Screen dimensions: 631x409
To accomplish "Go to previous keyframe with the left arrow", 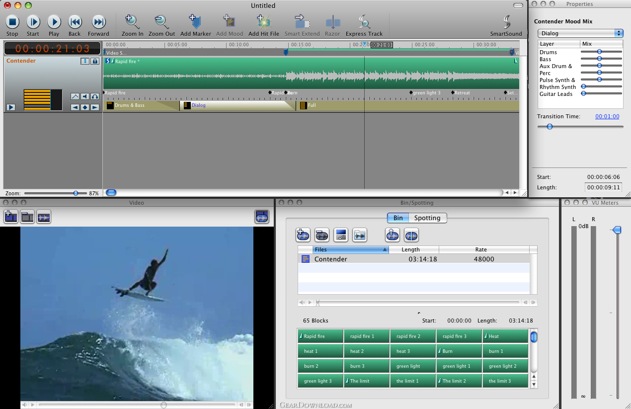I will [x=75, y=107].
